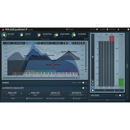Open meters help question mark icon
130x130 pixels.
click(93, 90)
